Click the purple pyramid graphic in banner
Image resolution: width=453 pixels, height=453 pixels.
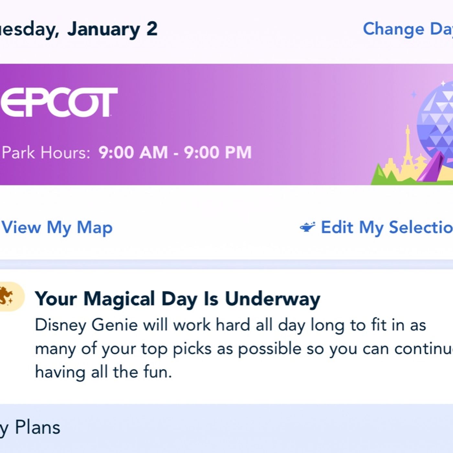431,167
